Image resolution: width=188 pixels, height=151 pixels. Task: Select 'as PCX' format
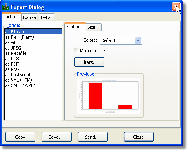coord(33,59)
